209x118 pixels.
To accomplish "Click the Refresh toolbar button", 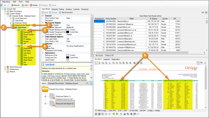I will point(15,5).
